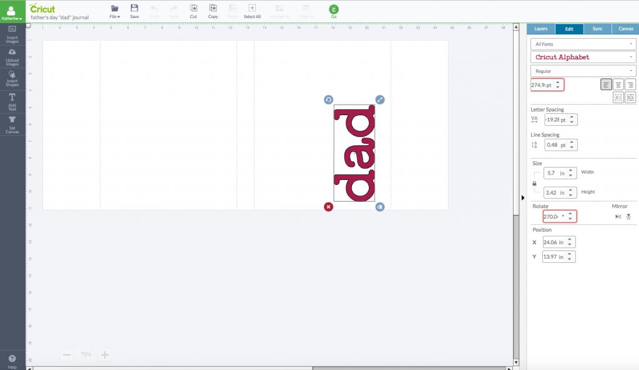This screenshot has height=370, width=639.
Task: Open Upload Images tool
Action: [x=12, y=57]
